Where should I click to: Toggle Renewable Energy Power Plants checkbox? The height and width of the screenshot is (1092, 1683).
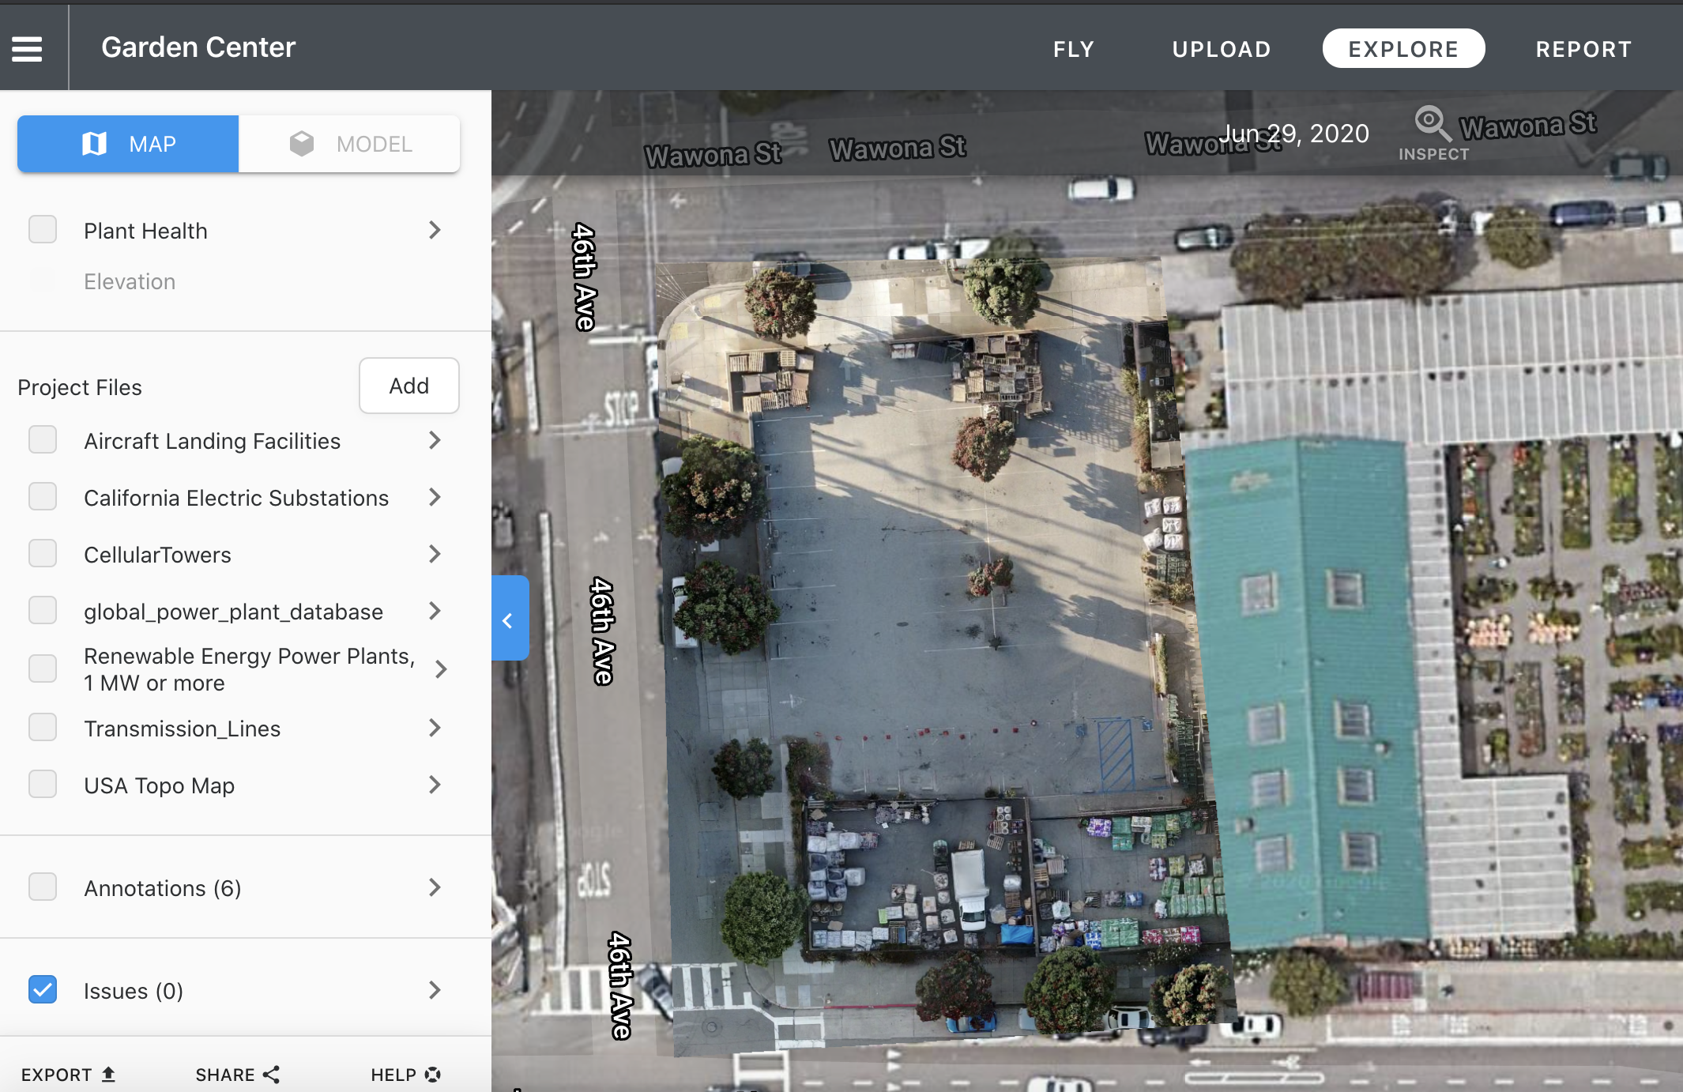pos(43,668)
